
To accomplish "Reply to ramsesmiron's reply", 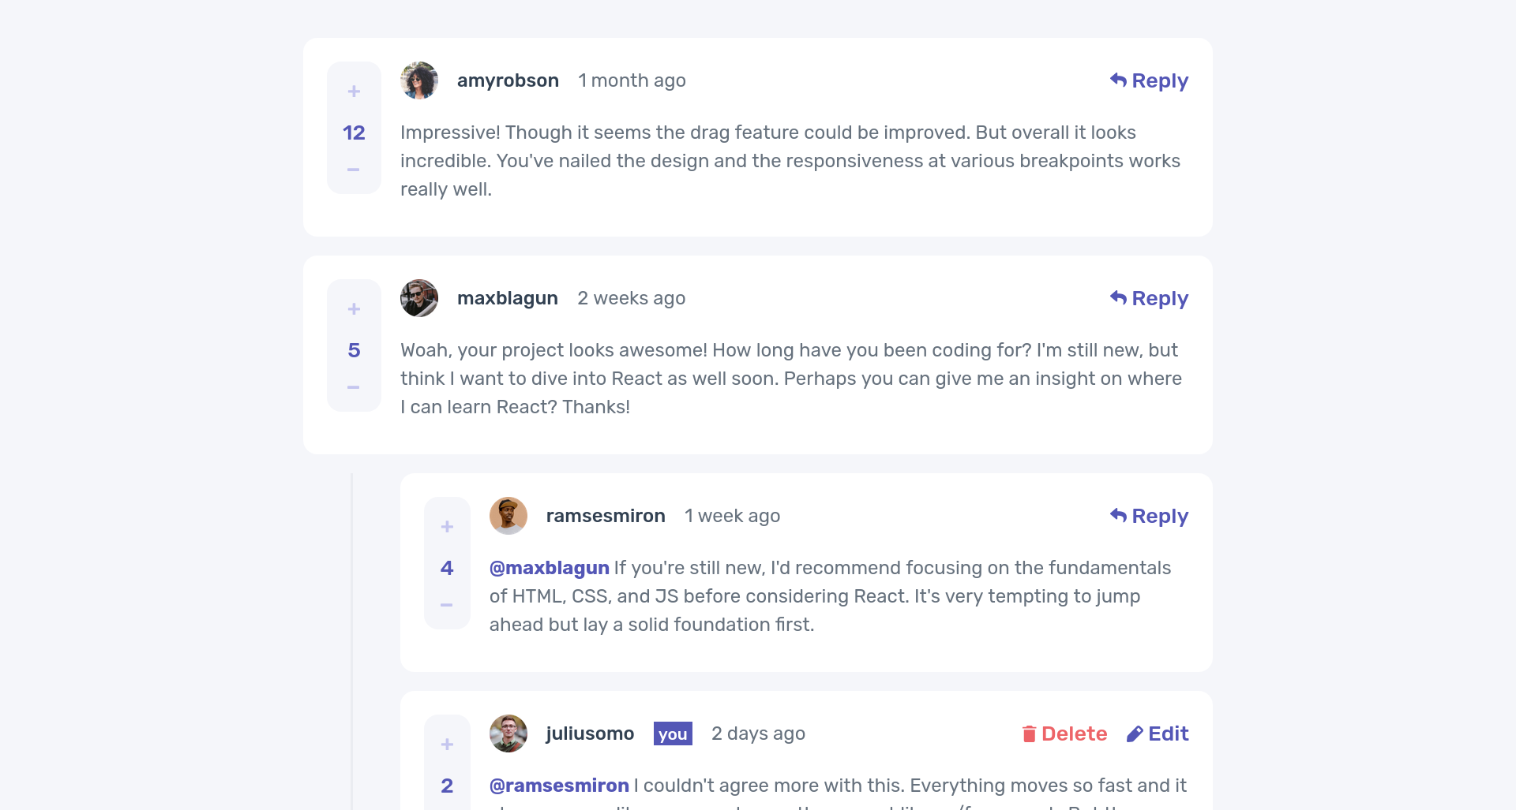I will 1149,515.
